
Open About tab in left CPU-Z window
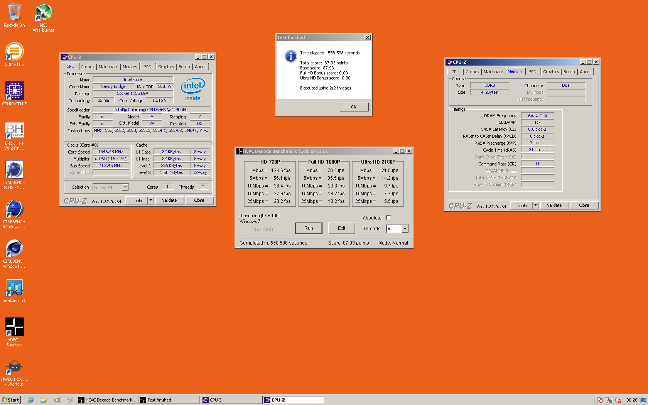pos(201,67)
